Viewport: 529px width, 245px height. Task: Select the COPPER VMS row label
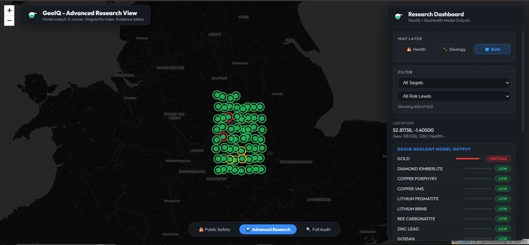[410, 189]
